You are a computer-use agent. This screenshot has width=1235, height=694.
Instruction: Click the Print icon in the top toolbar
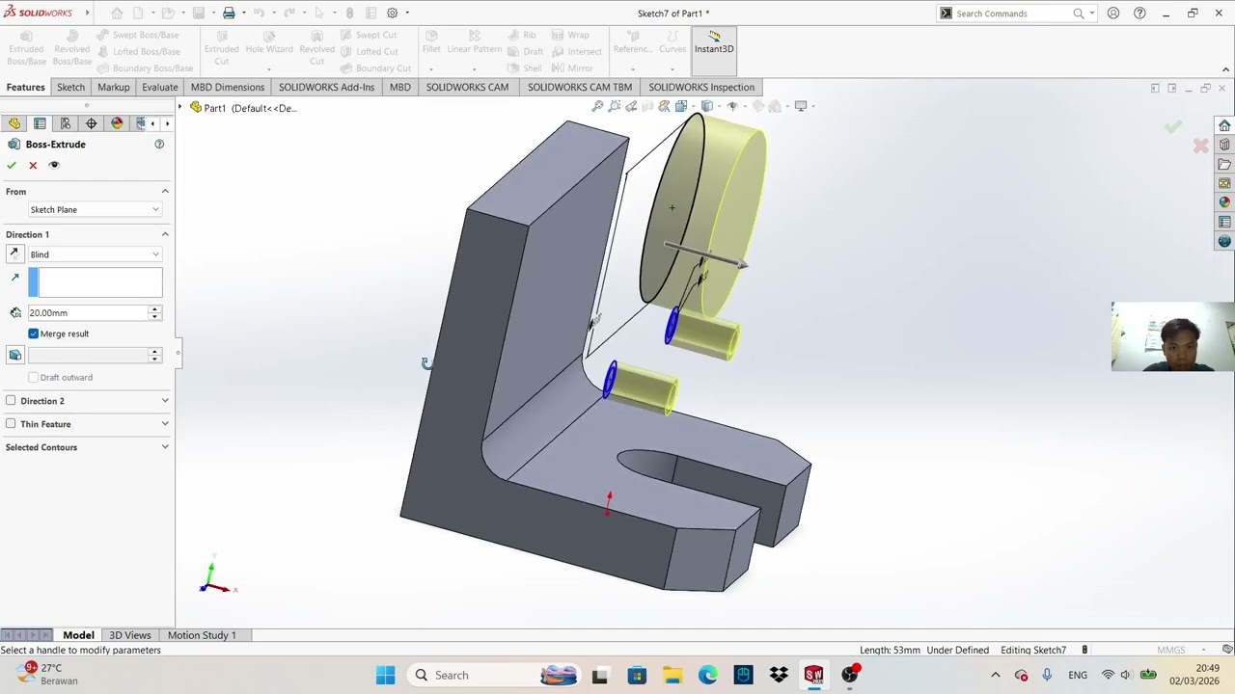(229, 13)
